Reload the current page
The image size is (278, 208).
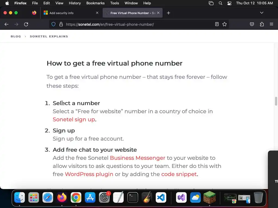(x=26, y=24)
